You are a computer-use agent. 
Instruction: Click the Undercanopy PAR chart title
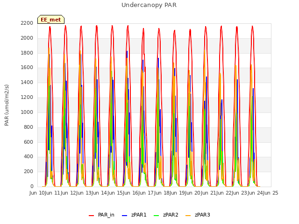tap(149, 5)
